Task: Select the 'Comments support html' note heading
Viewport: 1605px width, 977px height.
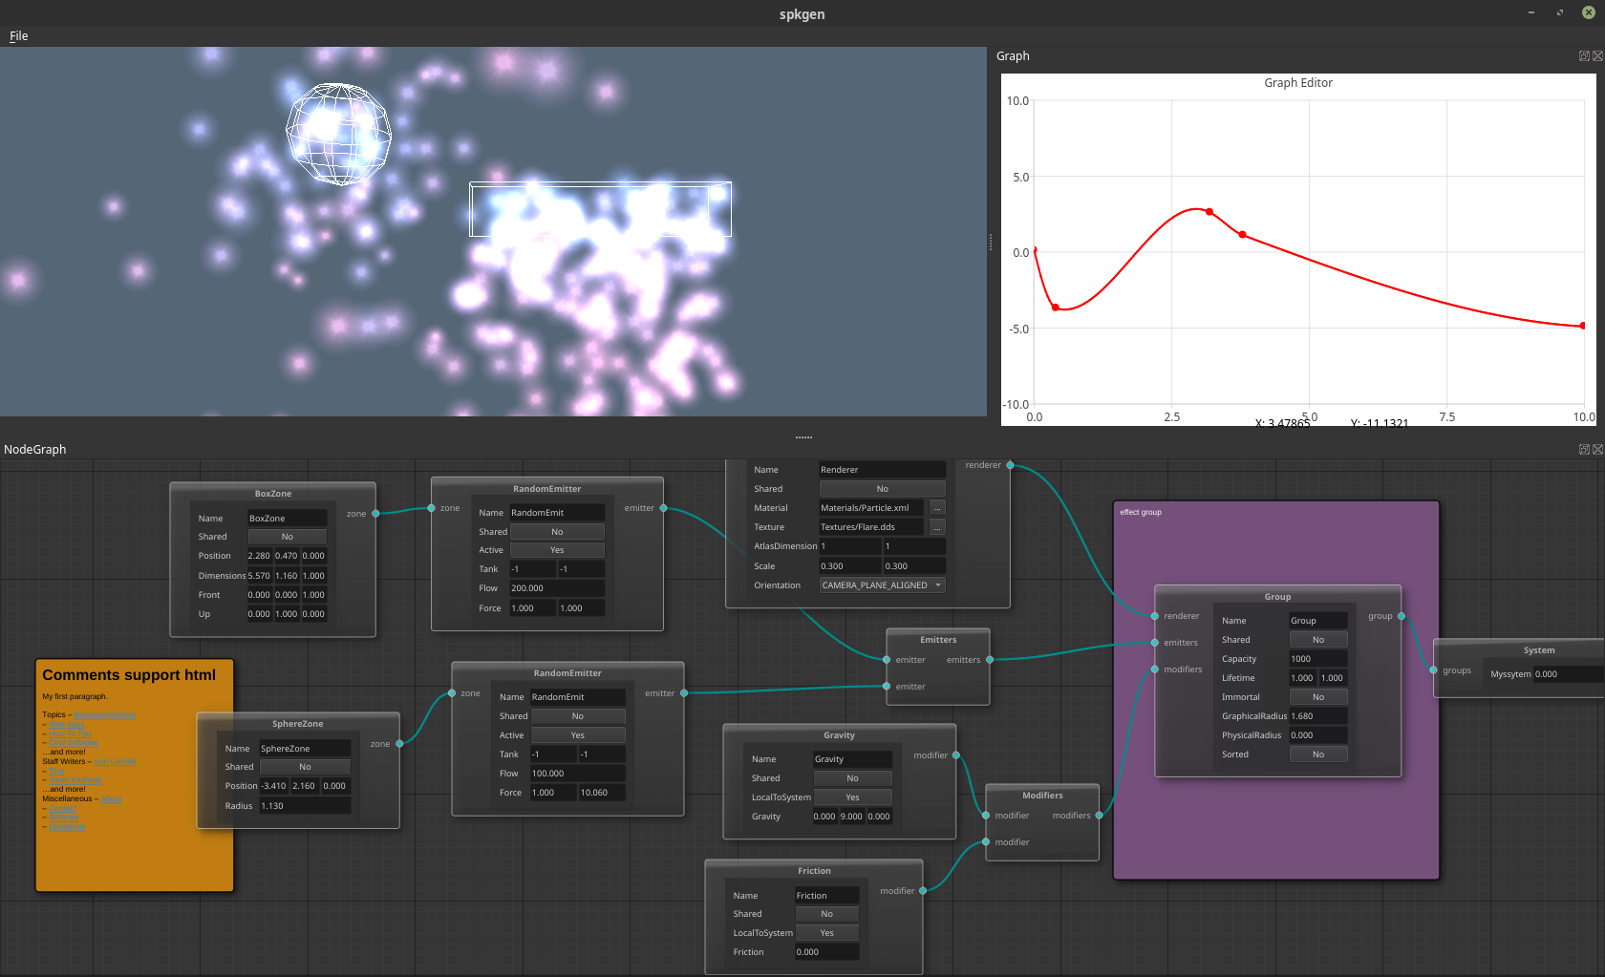Action: (x=129, y=675)
